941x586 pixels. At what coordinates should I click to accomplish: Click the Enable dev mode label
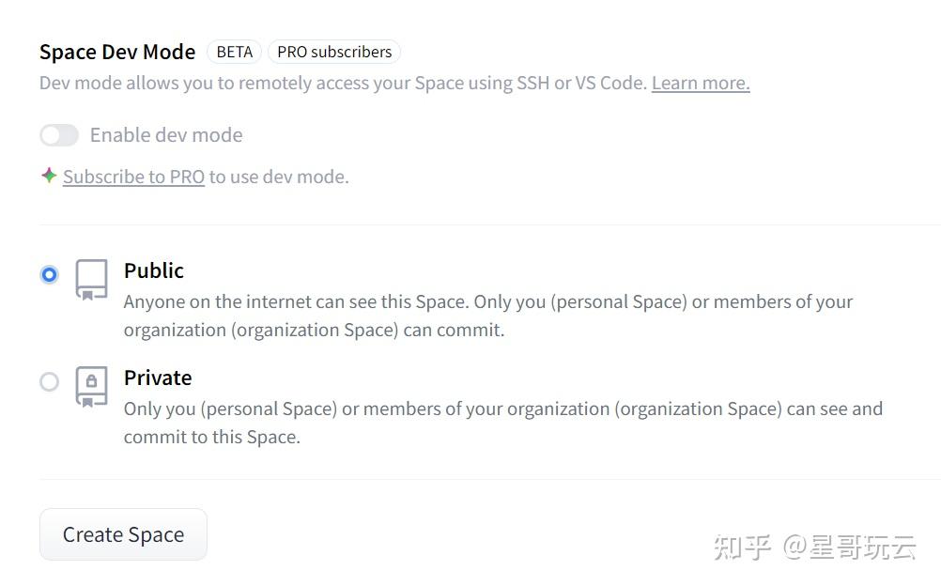click(x=166, y=135)
